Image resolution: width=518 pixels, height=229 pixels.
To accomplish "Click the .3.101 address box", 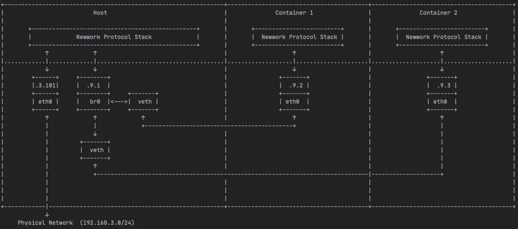I will coord(46,86).
